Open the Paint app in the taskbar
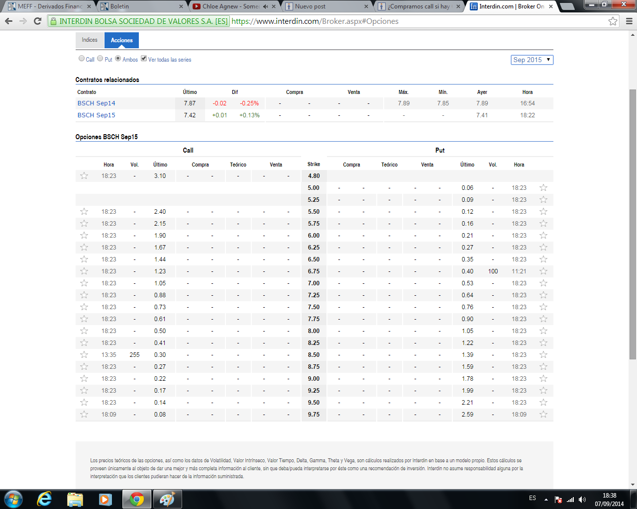 pyautogui.click(x=167, y=499)
